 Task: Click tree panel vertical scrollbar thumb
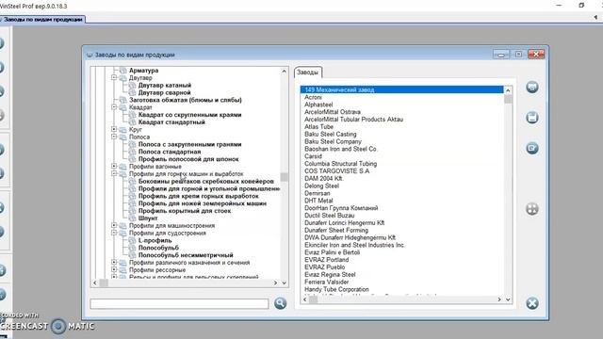click(285, 177)
